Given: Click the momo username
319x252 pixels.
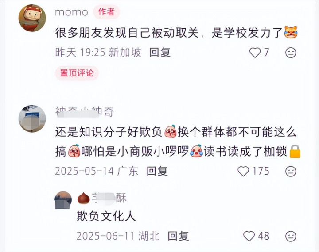Looking at the screenshot, I should [71, 12].
